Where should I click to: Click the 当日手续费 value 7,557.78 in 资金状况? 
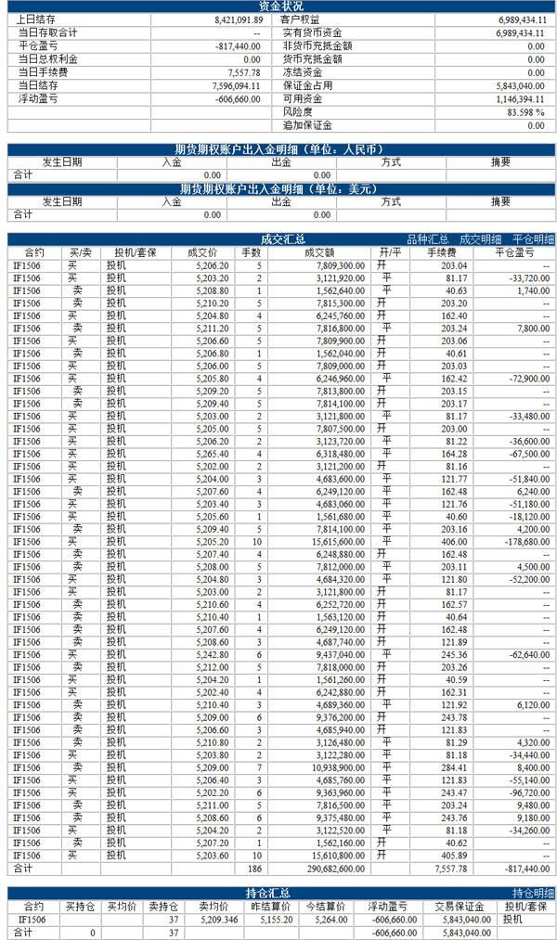[244, 72]
